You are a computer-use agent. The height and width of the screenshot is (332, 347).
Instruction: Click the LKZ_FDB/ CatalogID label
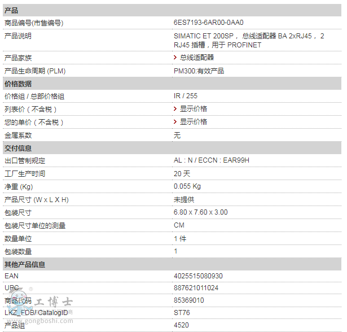[x=36, y=313]
